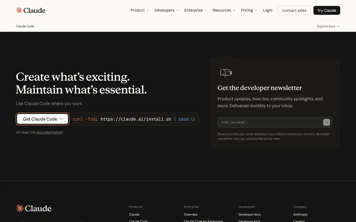The width and height of the screenshot is (356, 222).
Task: Click the newsletter unsubscribe disclaimer text
Action: (x=274, y=136)
